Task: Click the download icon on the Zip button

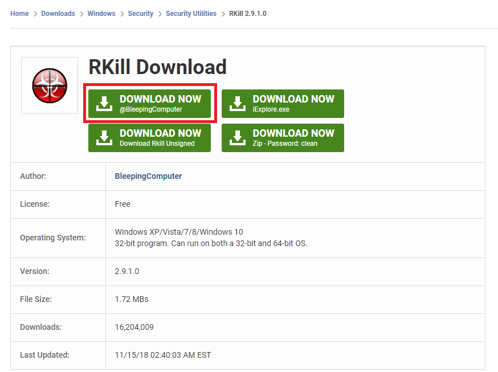Action: point(238,137)
